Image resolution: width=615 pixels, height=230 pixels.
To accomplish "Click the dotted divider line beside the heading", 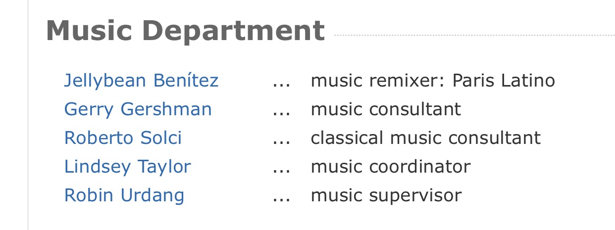I will 474,36.
